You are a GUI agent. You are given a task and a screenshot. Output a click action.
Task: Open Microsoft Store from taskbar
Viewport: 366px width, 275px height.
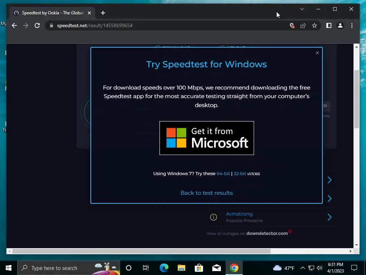[199, 268]
